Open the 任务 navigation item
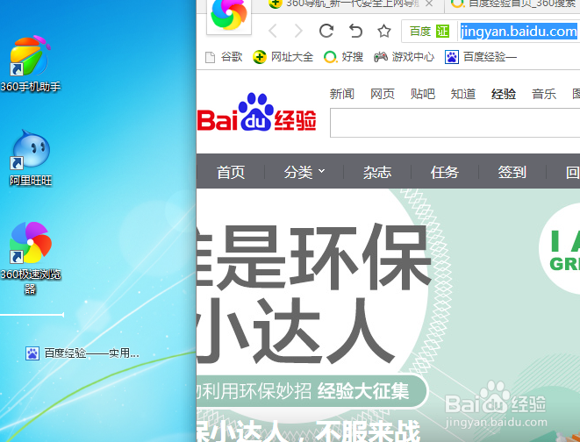580x442 pixels. (445, 172)
